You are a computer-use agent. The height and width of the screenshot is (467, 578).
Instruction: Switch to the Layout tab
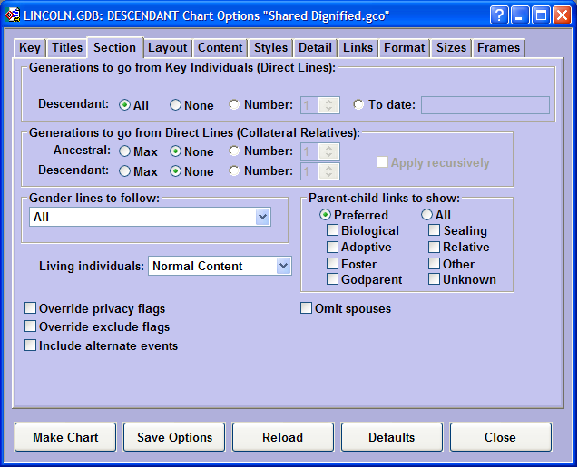[x=168, y=48]
